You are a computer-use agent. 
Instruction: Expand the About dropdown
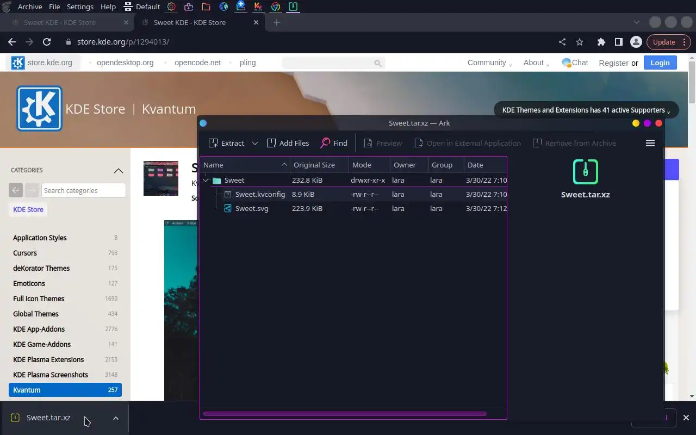536,63
